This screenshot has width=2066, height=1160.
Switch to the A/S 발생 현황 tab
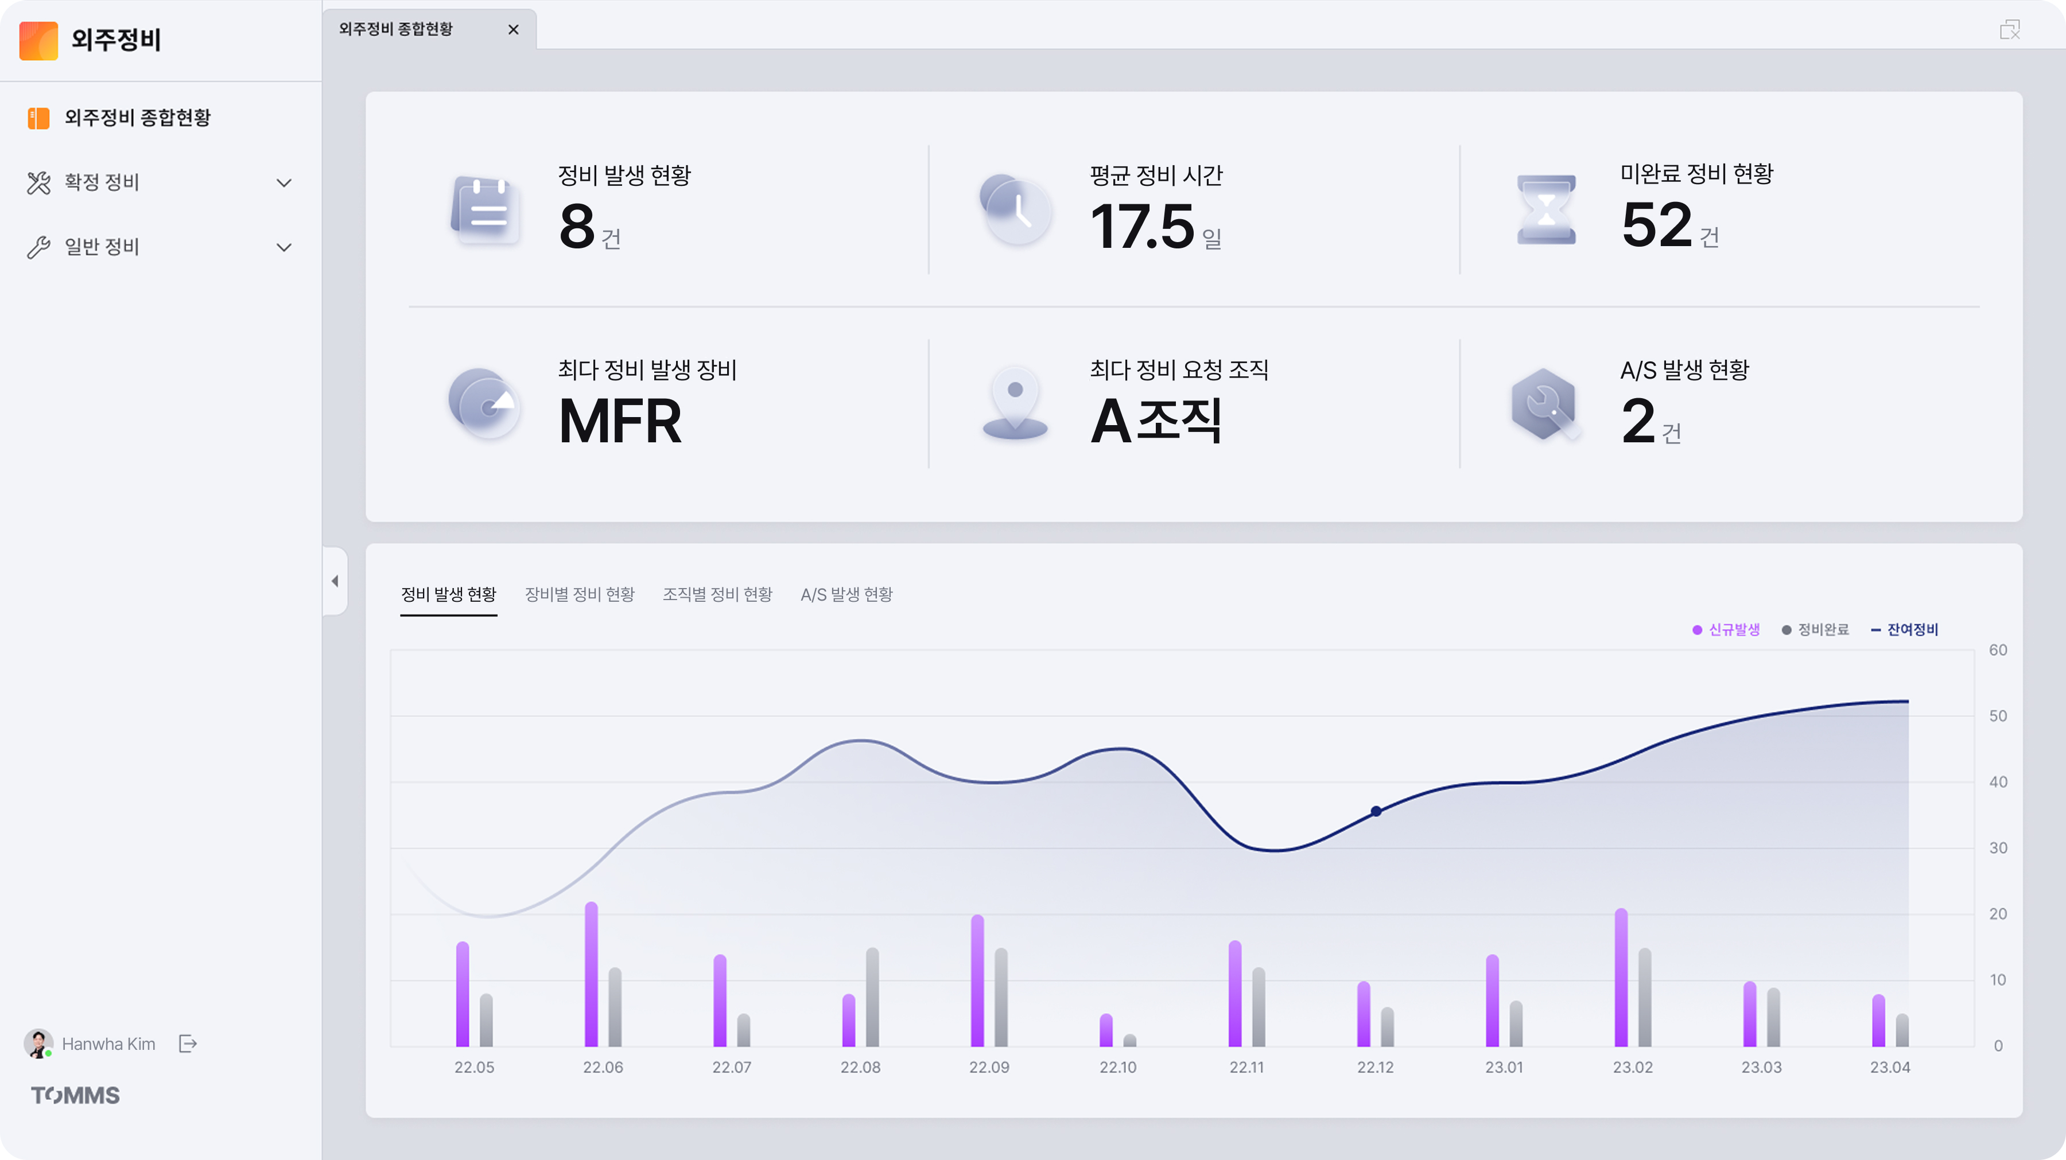(846, 594)
